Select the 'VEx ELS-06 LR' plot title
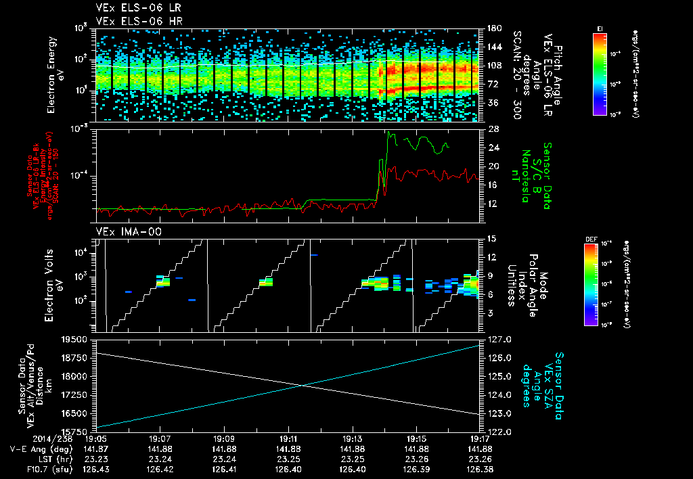This screenshot has width=693, height=479. pyautogui.click(x=138, y=8)
